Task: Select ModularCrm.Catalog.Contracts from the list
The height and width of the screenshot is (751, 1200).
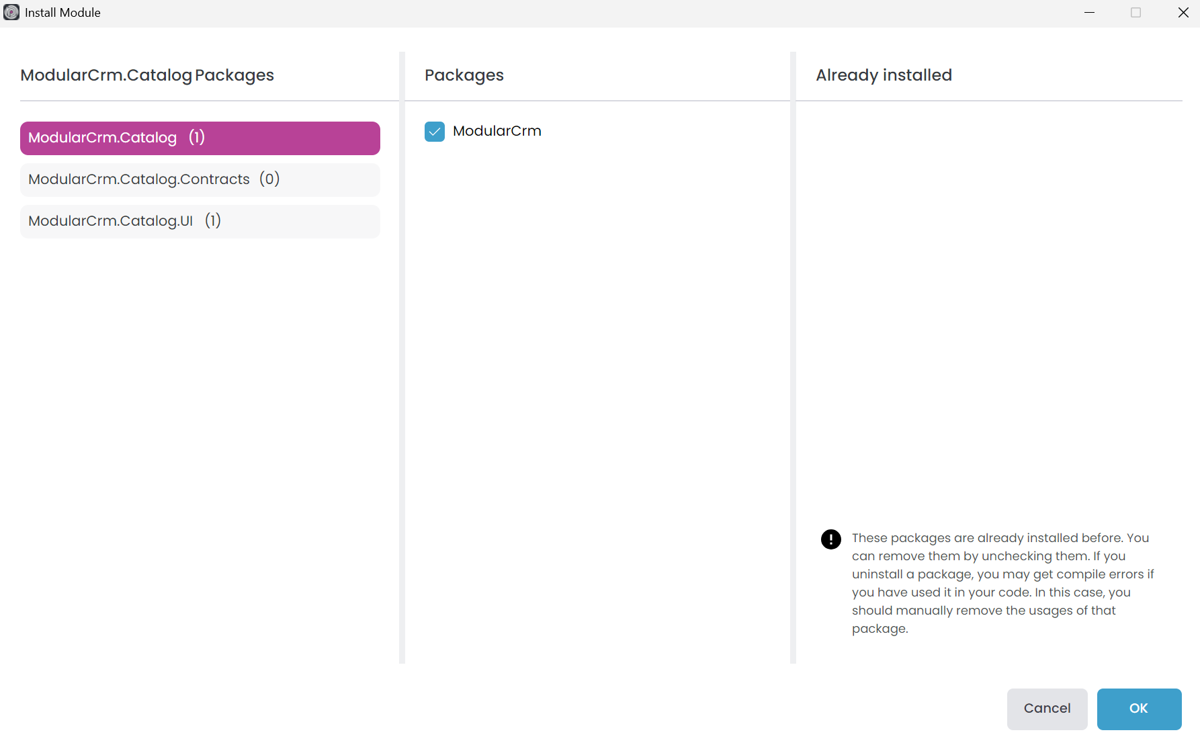Action: (x=200, y=179)
